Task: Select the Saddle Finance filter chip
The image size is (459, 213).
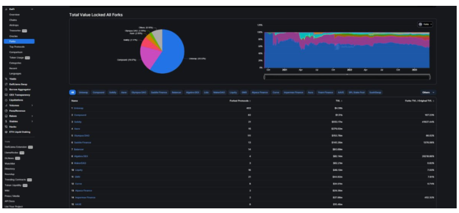Action: [x=159, y=93]
